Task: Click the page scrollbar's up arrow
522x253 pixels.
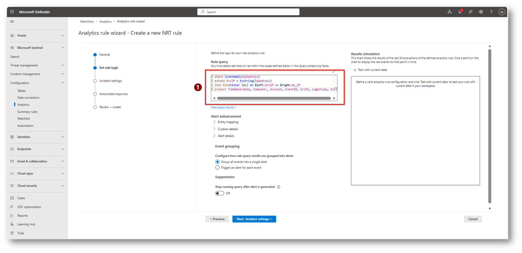Action: pyautogui.click(x=490, y=46)
